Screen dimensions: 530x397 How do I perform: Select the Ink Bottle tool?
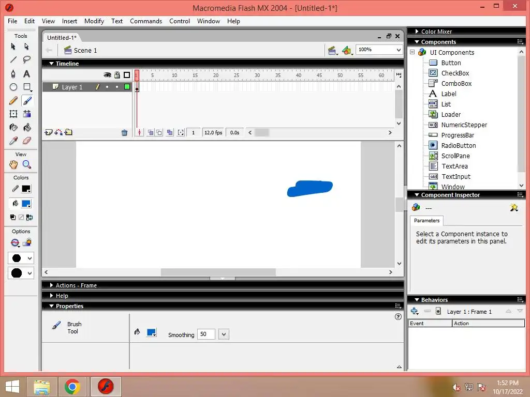(13, 127)
